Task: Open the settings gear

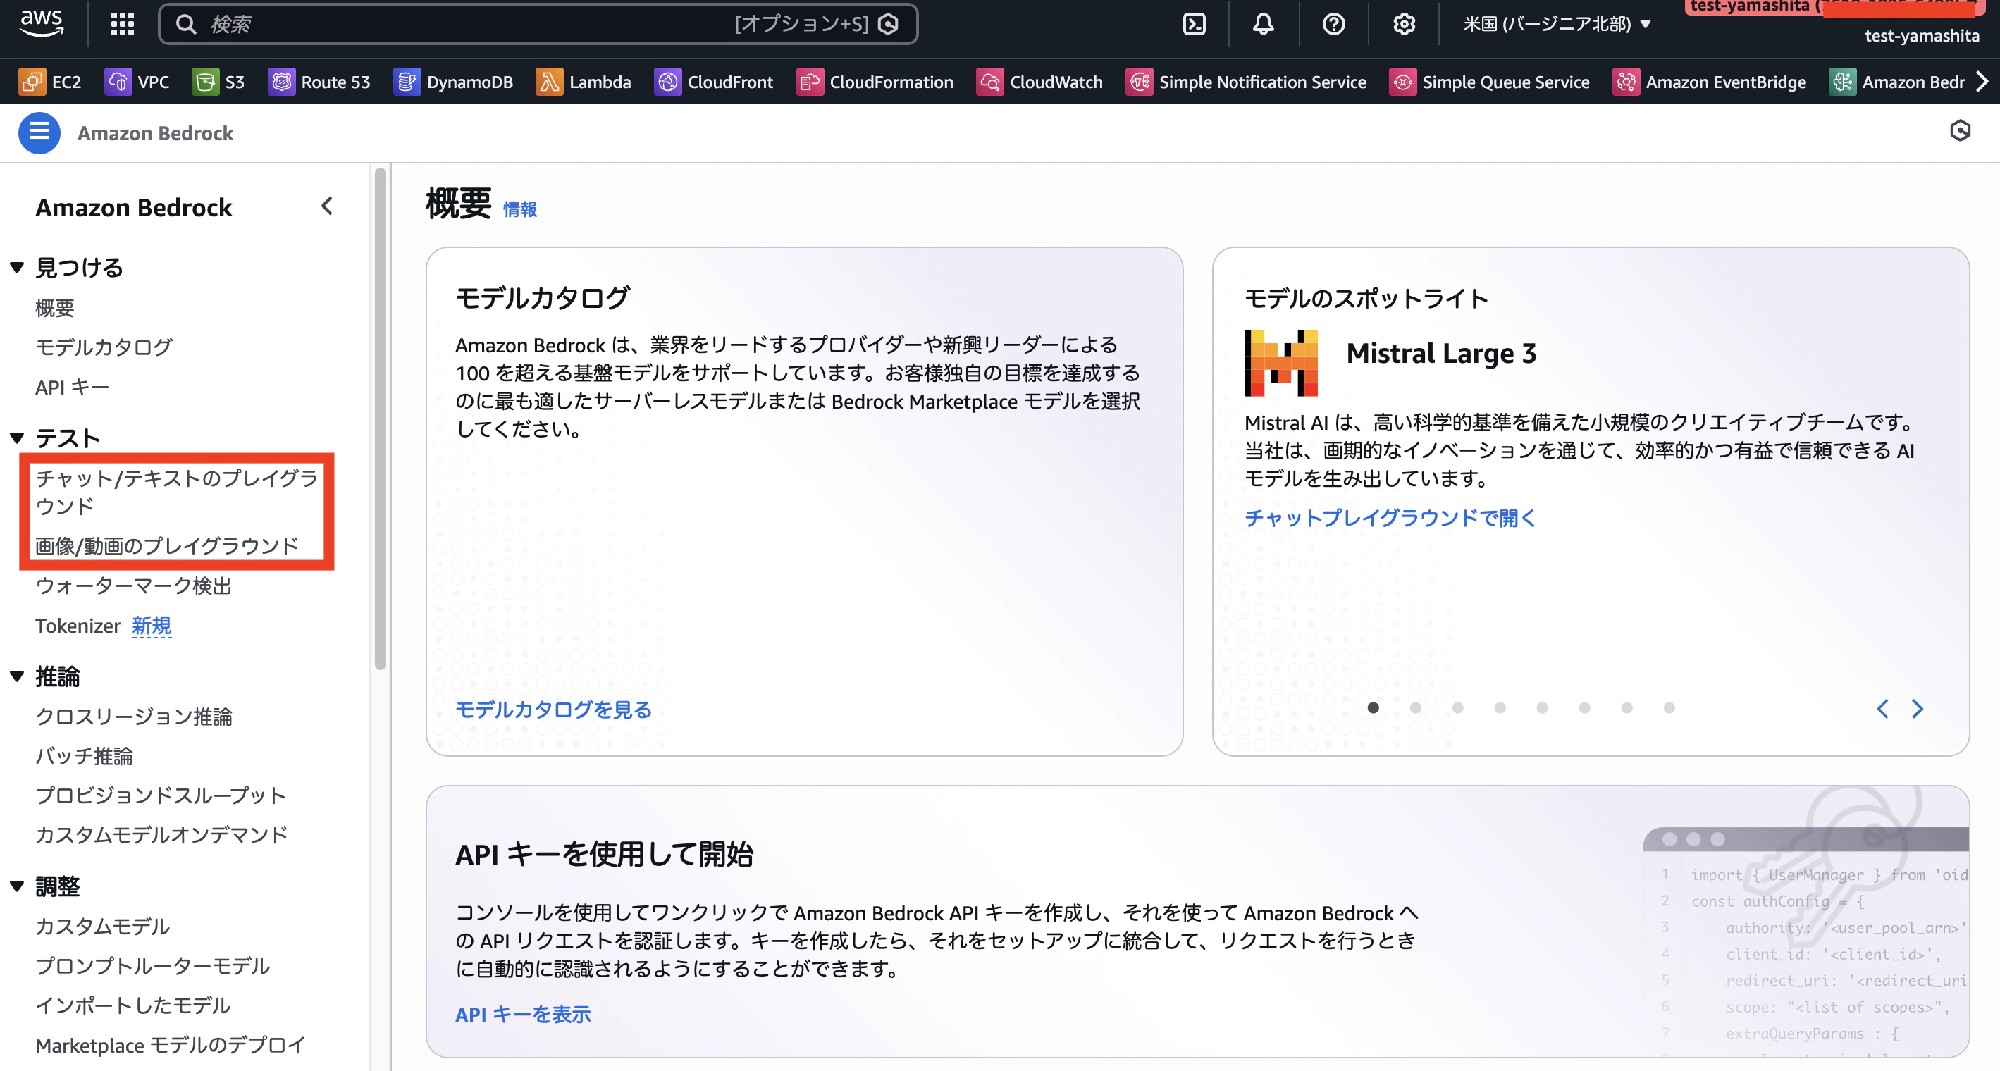Action: [1404, 24]
